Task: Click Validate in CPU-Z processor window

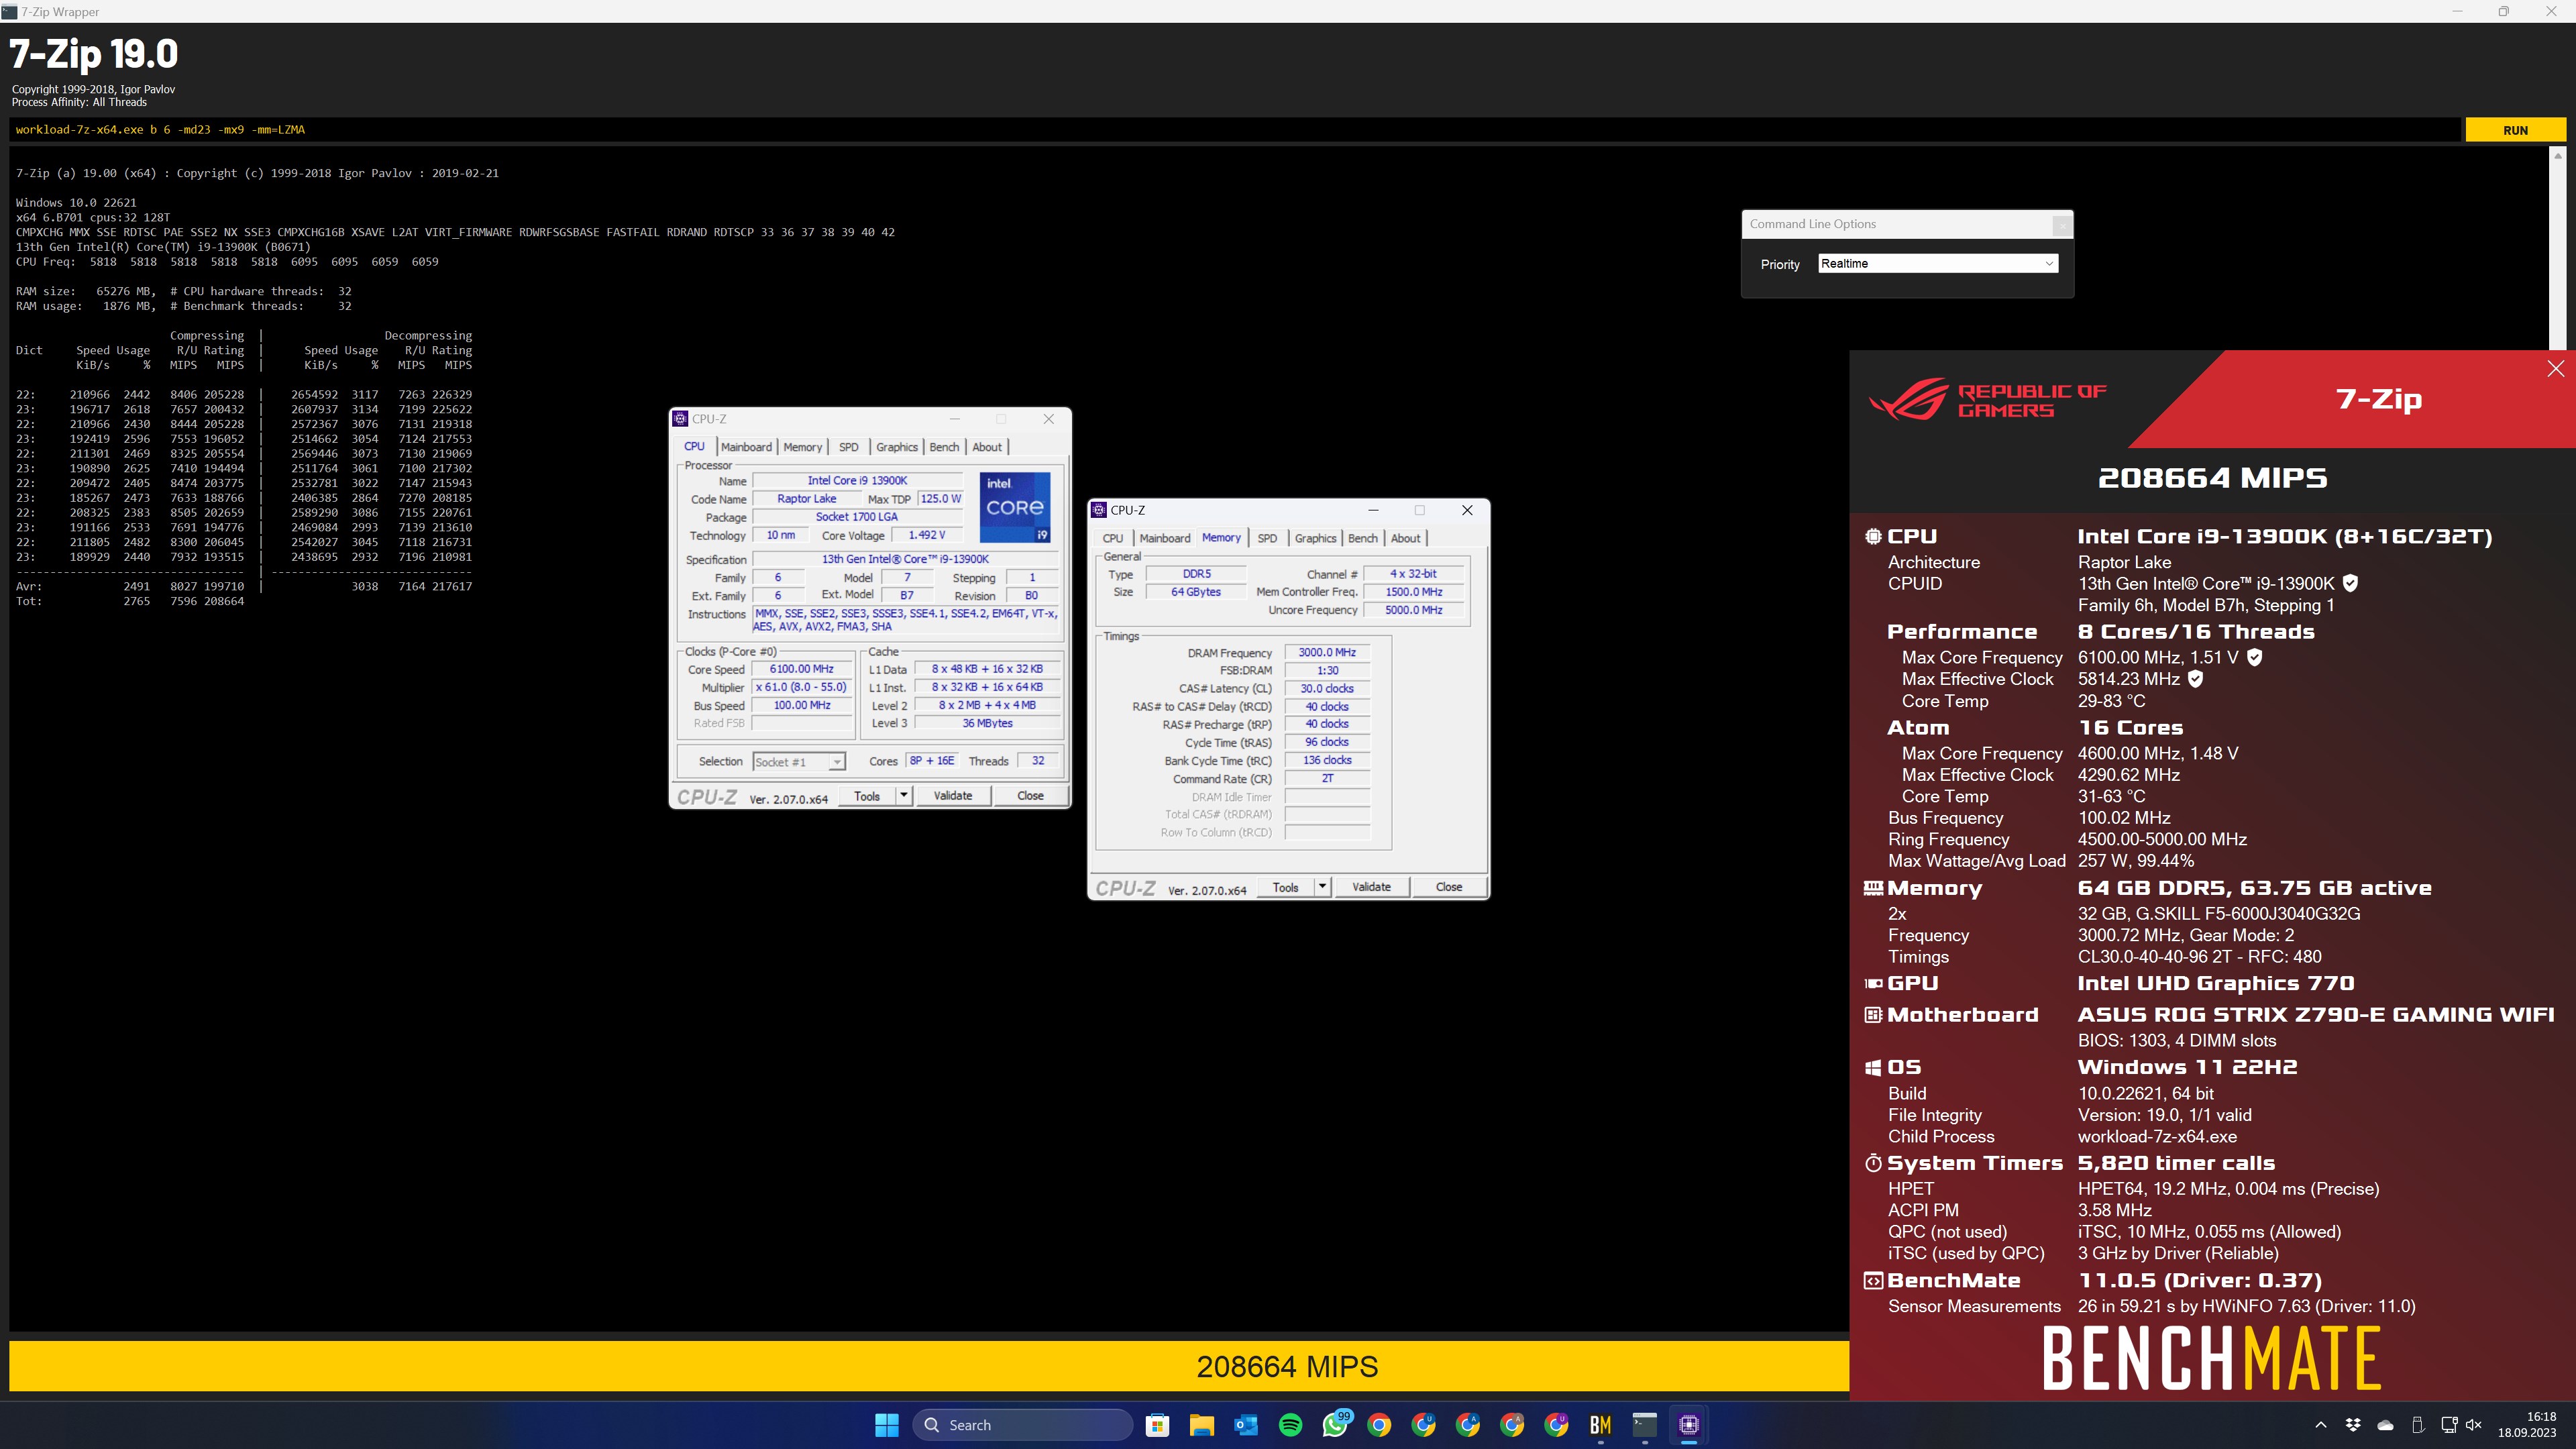Action: [952, 796]
